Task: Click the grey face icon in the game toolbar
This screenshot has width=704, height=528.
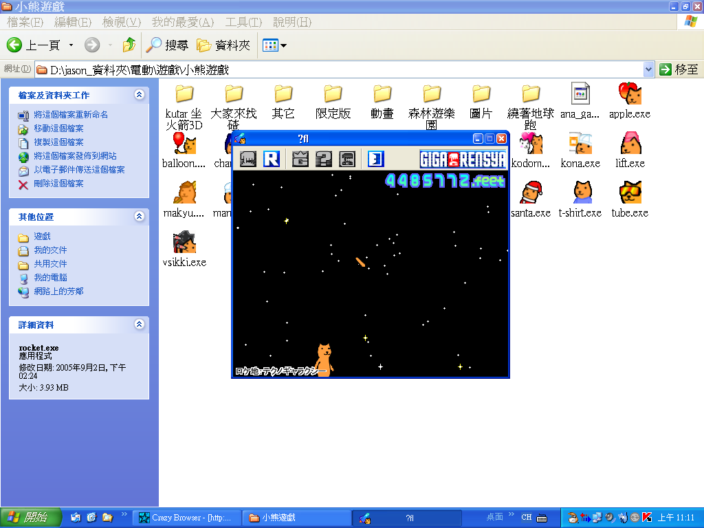Action: [x=347, y=159]
